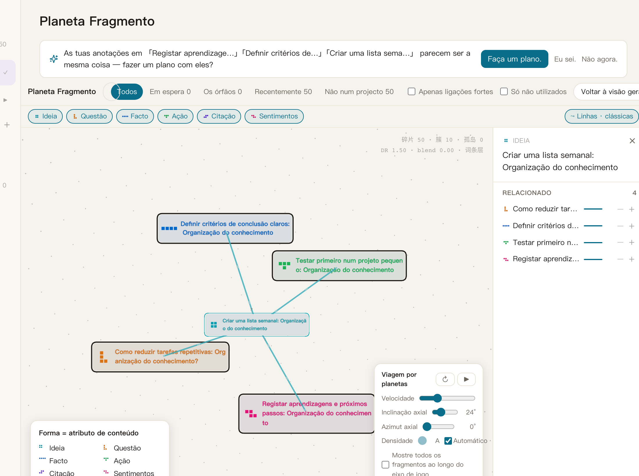The height and width of the screenshot is (476, 639).
Task: Click the density color dot
Action: (422, 441)
